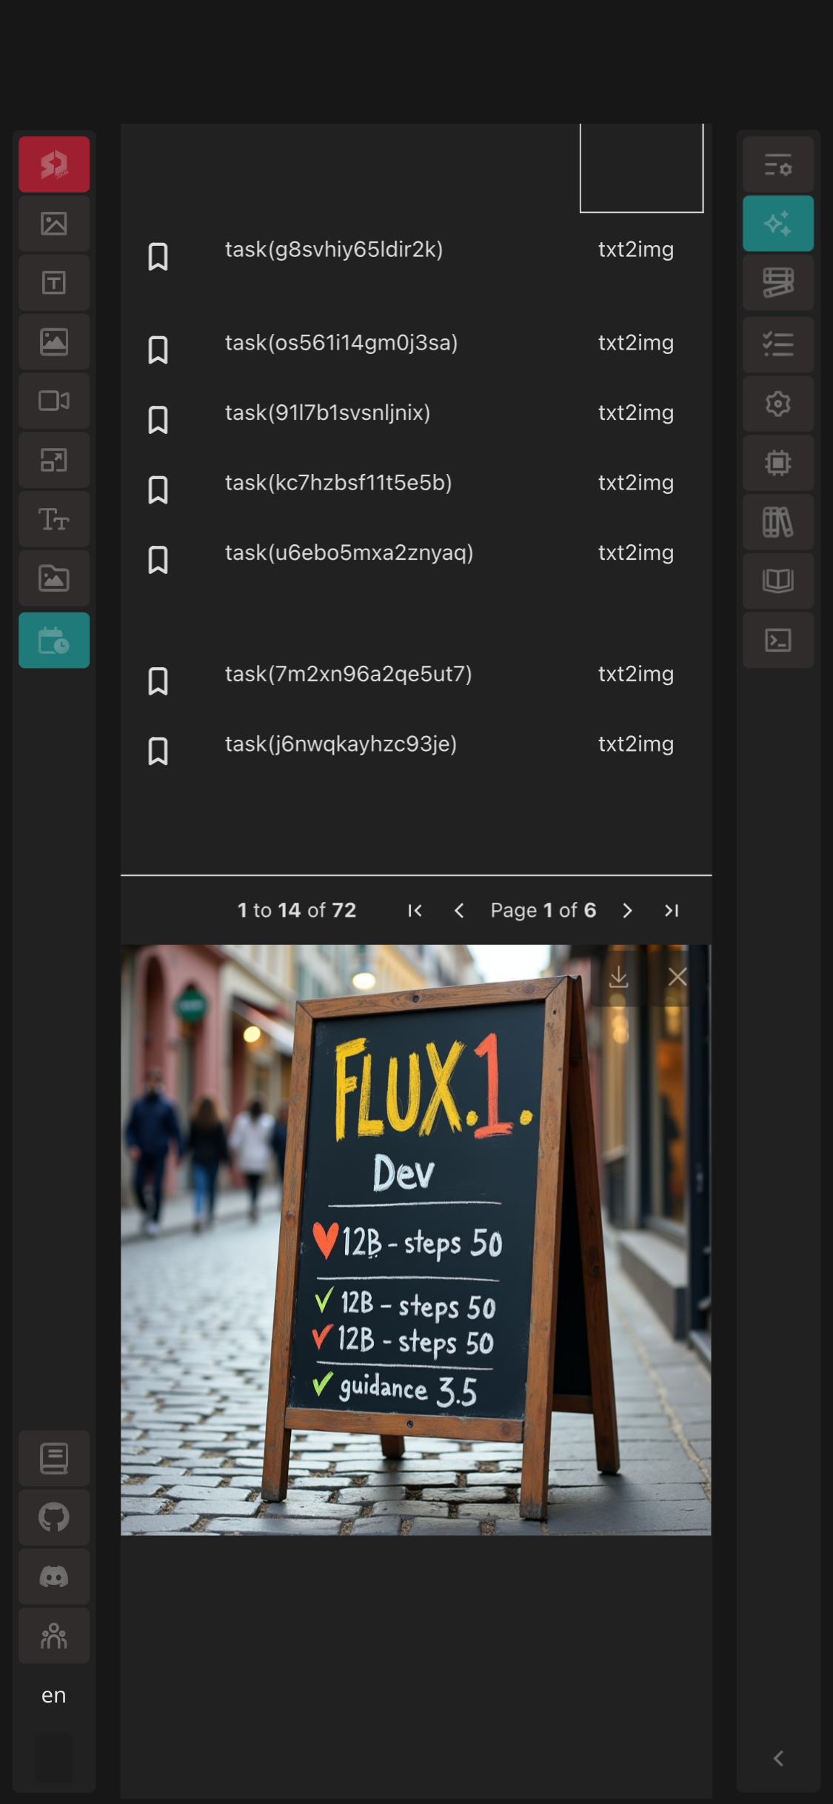Select the sparkles generation icon

coord(777,223)
